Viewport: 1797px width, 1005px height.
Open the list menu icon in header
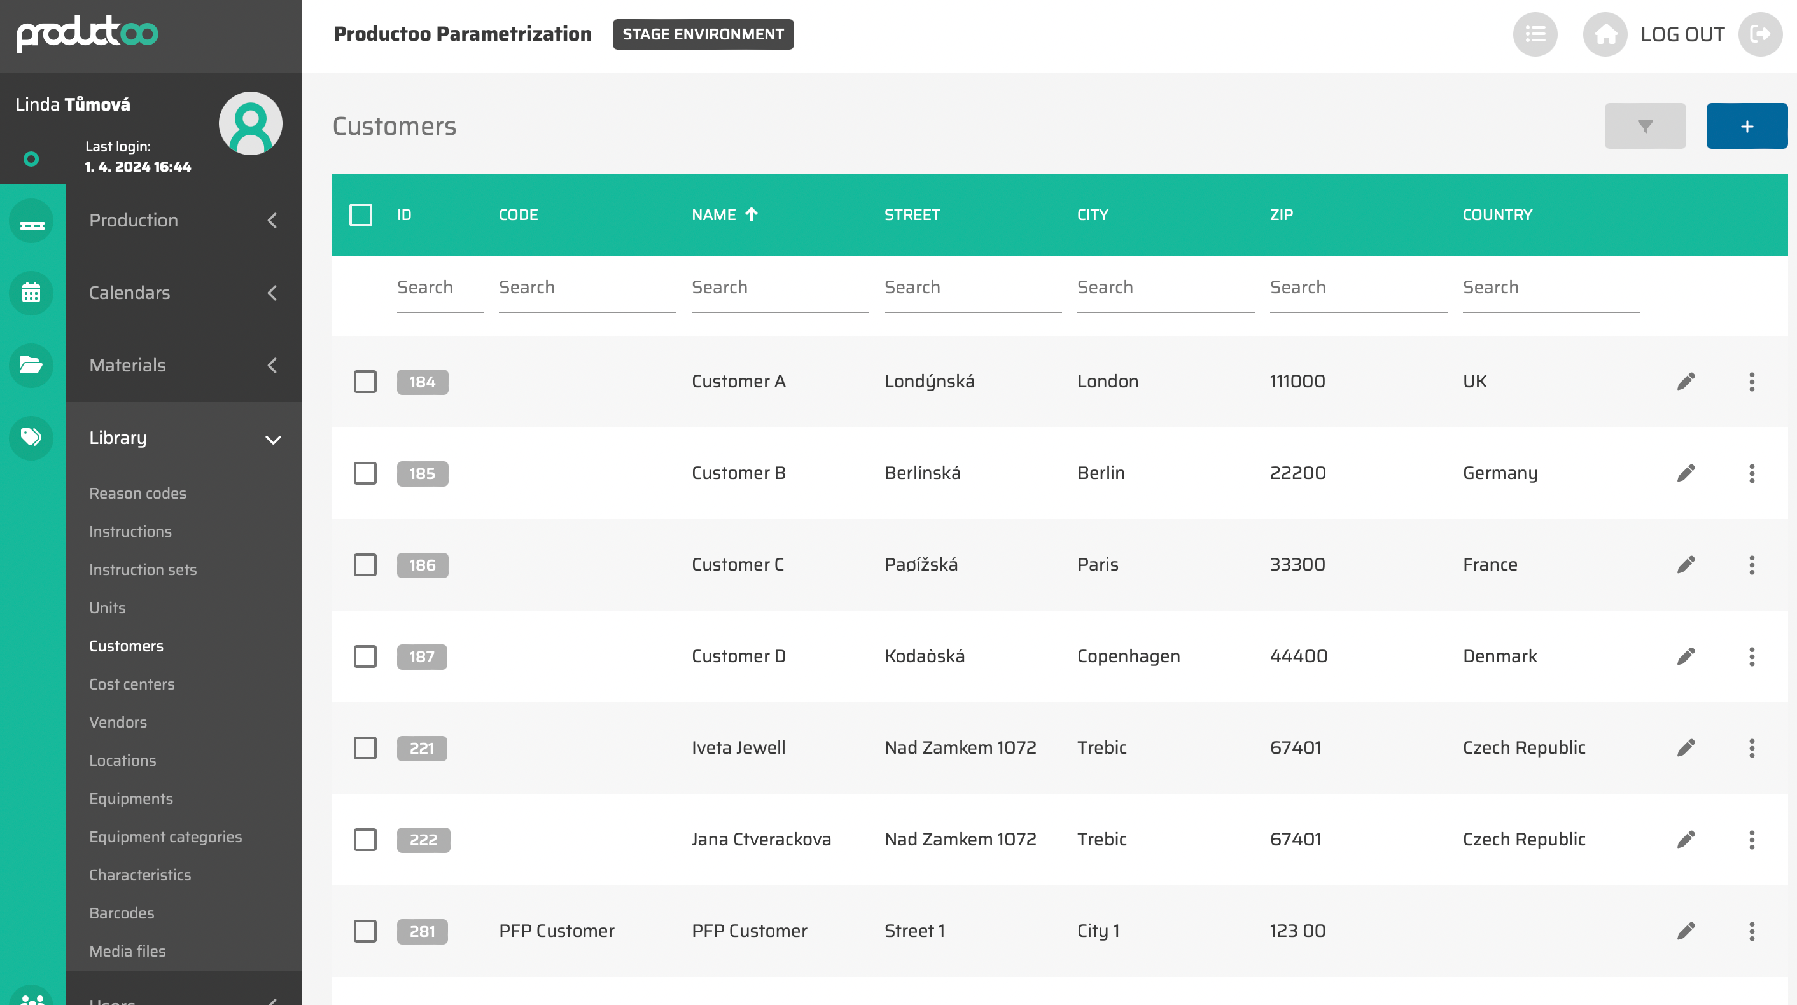click(1535, 34)
